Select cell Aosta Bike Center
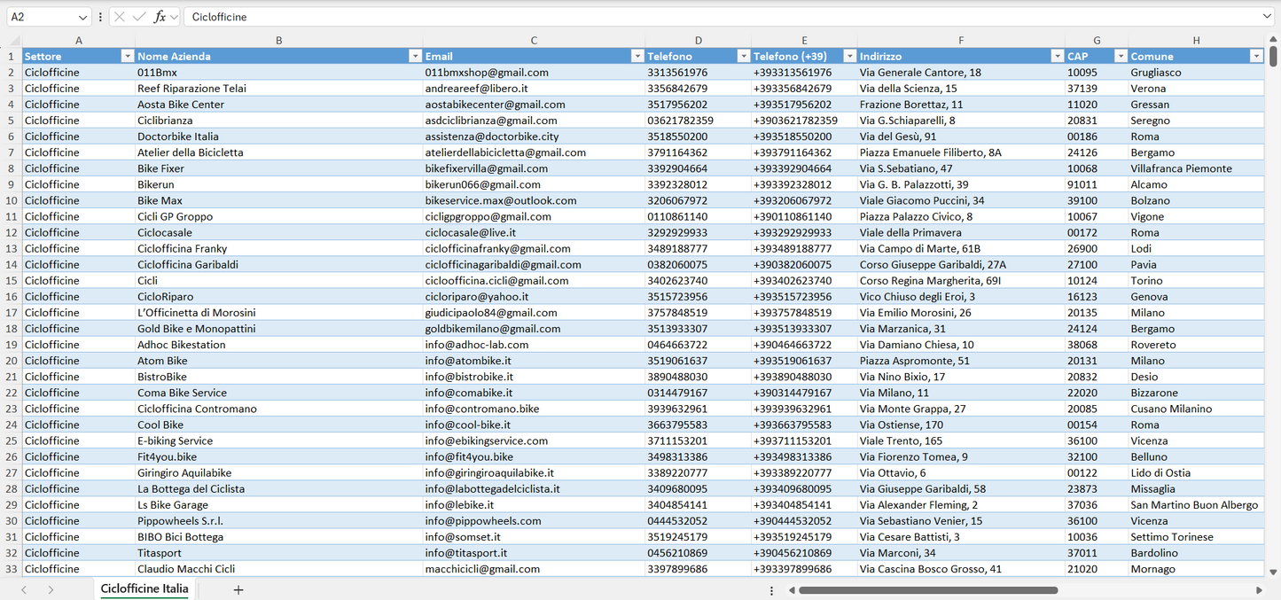 coord(279,105)
